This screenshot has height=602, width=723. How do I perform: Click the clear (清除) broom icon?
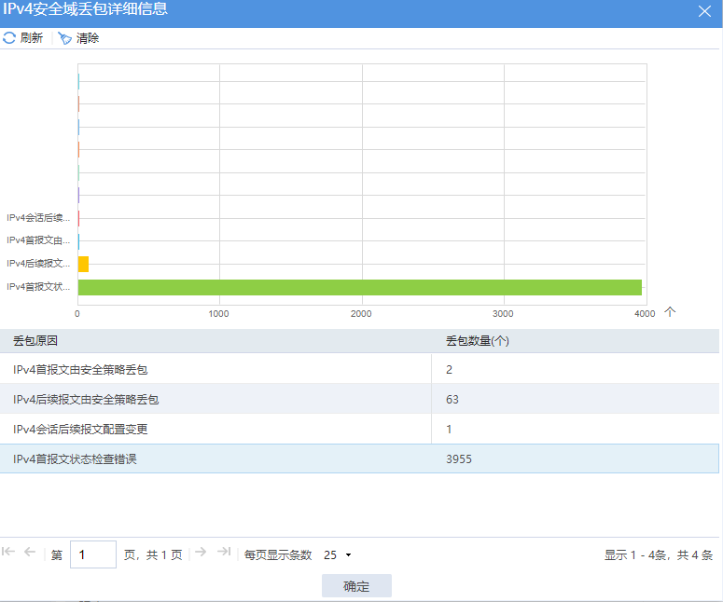click(65, 38)
